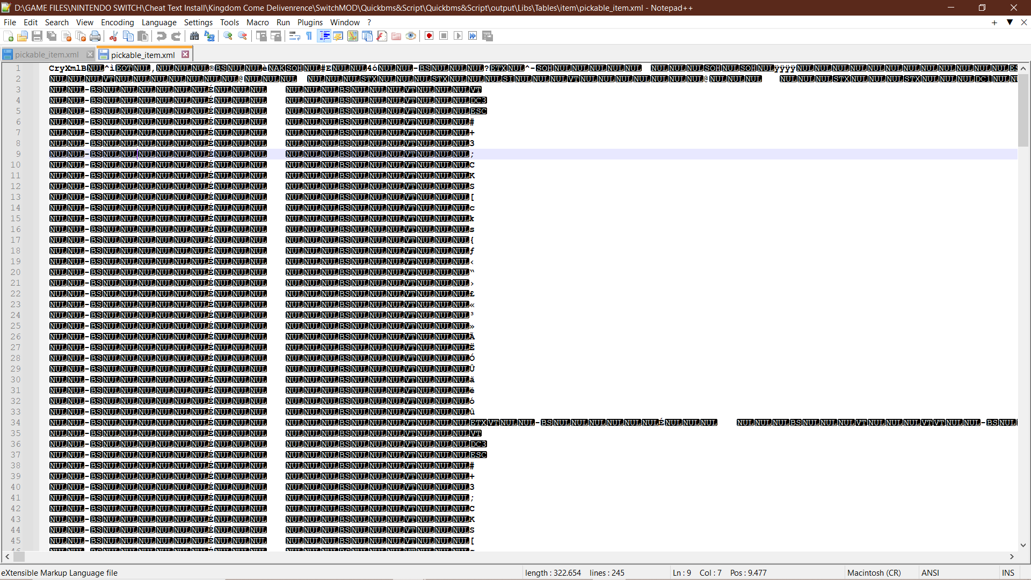Toggle word wrap in the toolbar
Viewport: 1031px width, 580px height.
[x=294, y=36]
